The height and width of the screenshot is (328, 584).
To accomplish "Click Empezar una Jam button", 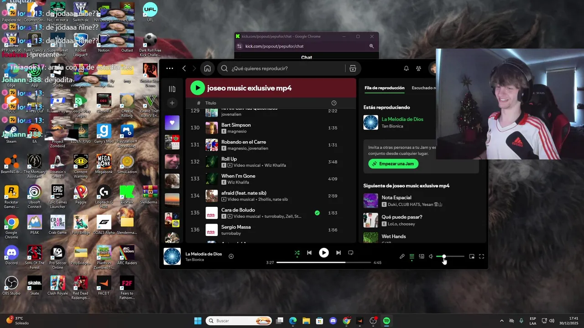I will [x=393, y=164].
